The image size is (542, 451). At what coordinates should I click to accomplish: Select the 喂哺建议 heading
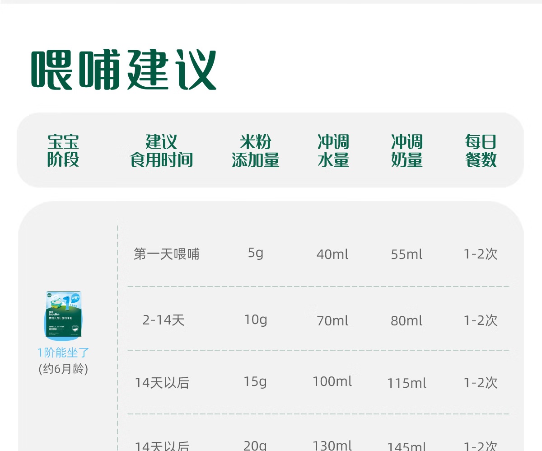124,70
